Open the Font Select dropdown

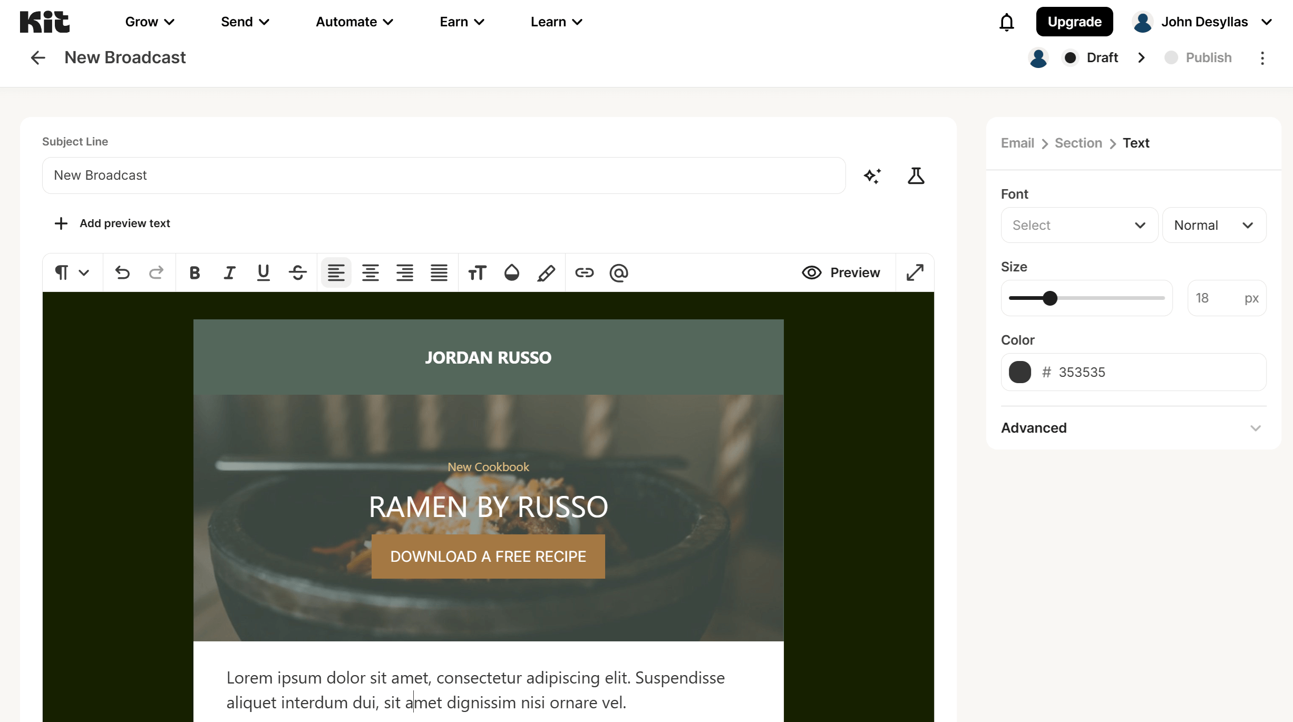coord(1078,225)
